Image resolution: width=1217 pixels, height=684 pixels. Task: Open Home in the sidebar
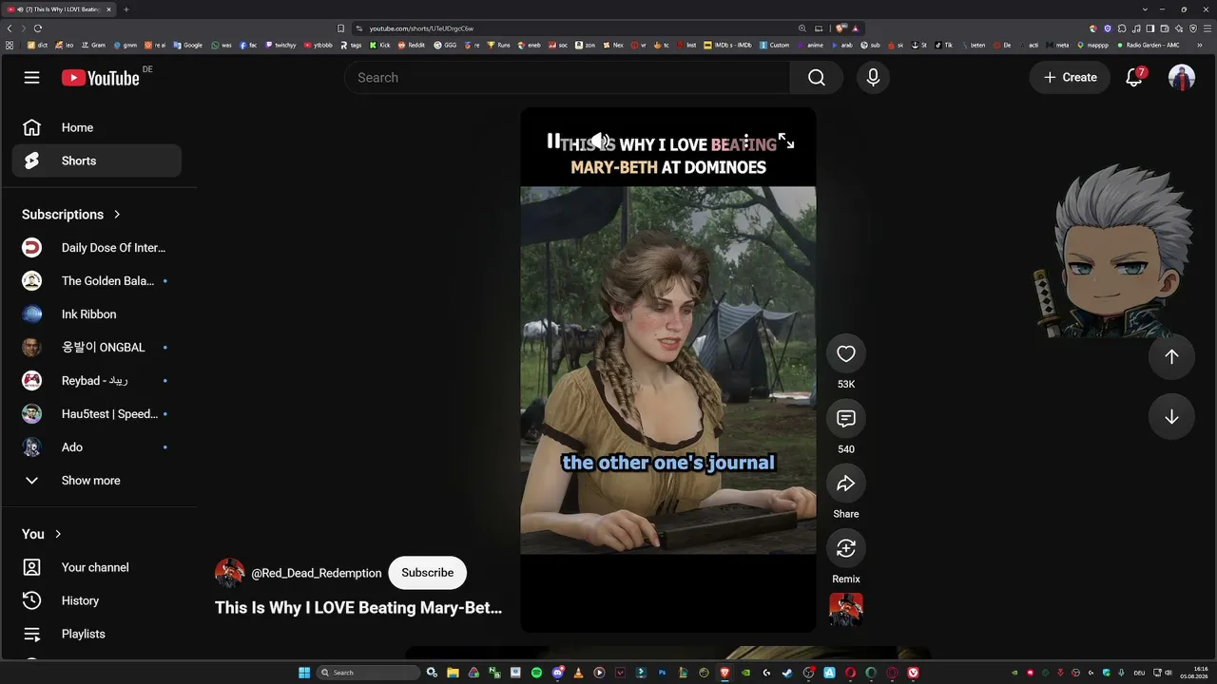pyautogui.click(x=96, y=127)
